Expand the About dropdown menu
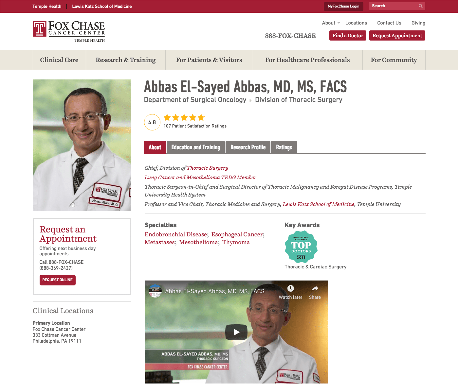Viewport: 458px width, 392px height. pos(331,23)
